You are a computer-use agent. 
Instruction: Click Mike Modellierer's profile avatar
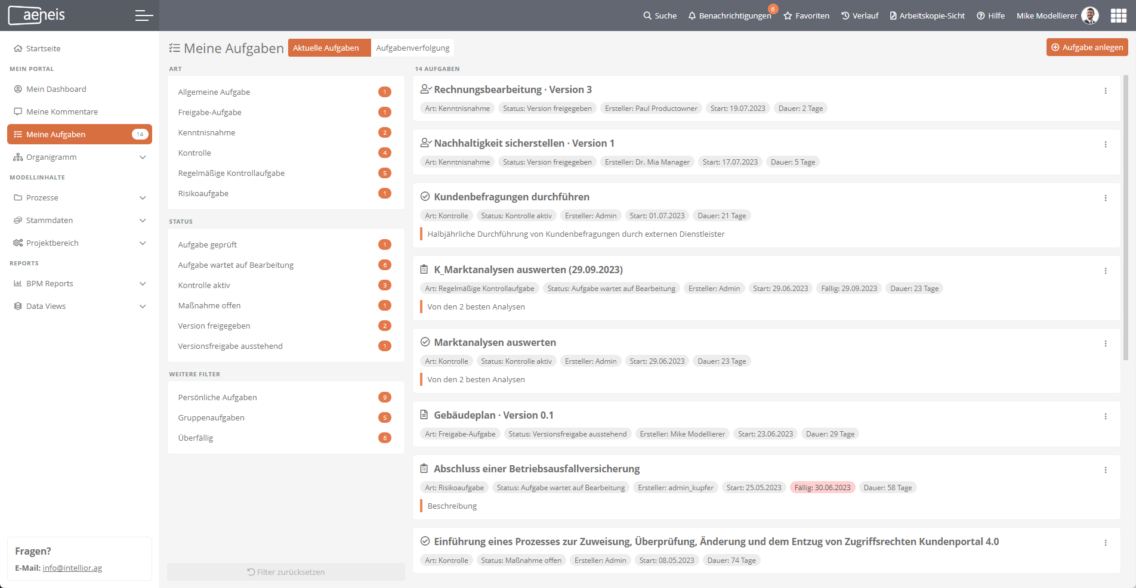[1090, 16]
